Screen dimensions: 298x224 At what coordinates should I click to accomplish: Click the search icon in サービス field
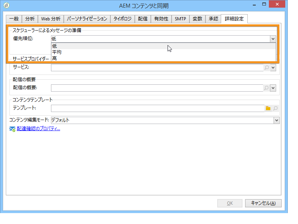pos(267,68)
